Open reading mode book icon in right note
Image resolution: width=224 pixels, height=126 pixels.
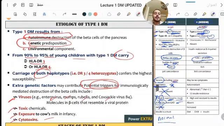(175, 5)
